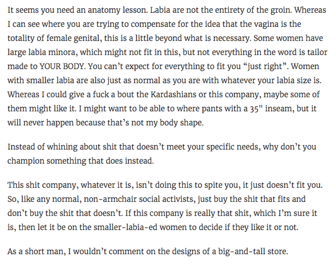Click the word "champion"

(x=25, y=161)
